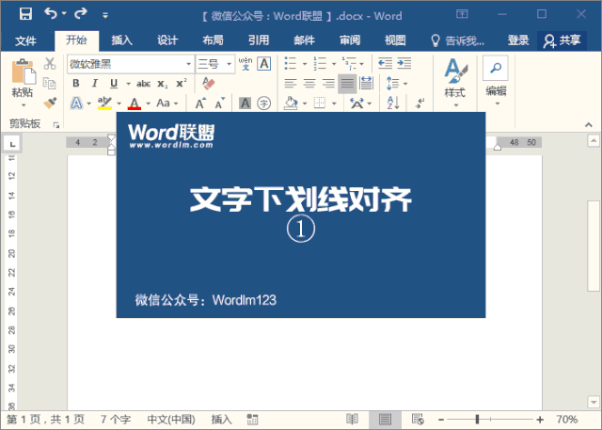Click the Styles gallery icon
This screenshot has height=430, width=602.
tap(455, 71)
